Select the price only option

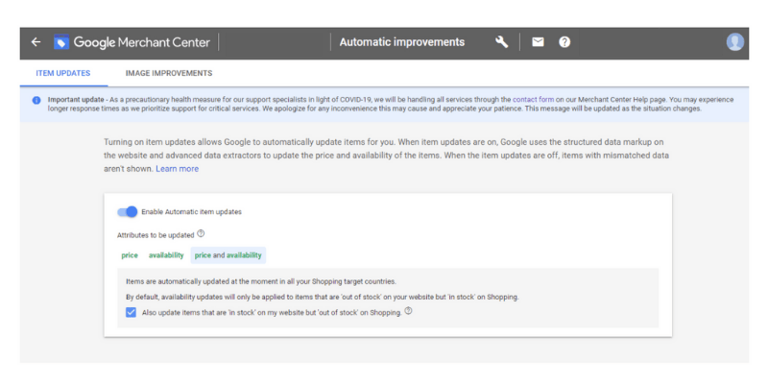tap(130, 255)
